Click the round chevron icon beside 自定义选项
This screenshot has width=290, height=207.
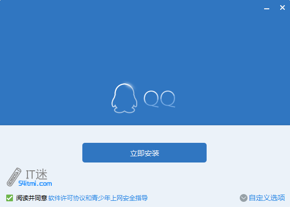[243, 198]
